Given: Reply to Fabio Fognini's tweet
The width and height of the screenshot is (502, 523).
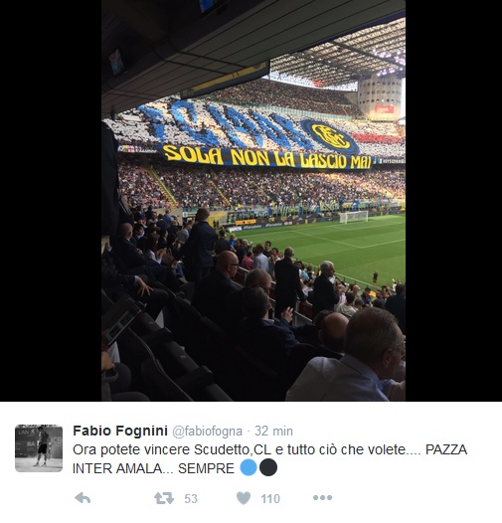Looking at the screenshot, I should pos(83,498).
